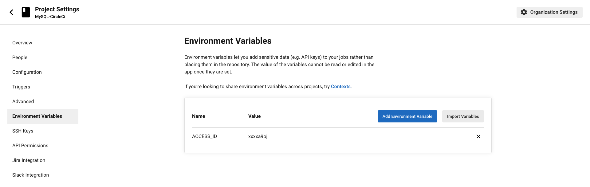Delete the ACCESS_ID variable with X icon
The image size is (590, 187).
(478, 137)
